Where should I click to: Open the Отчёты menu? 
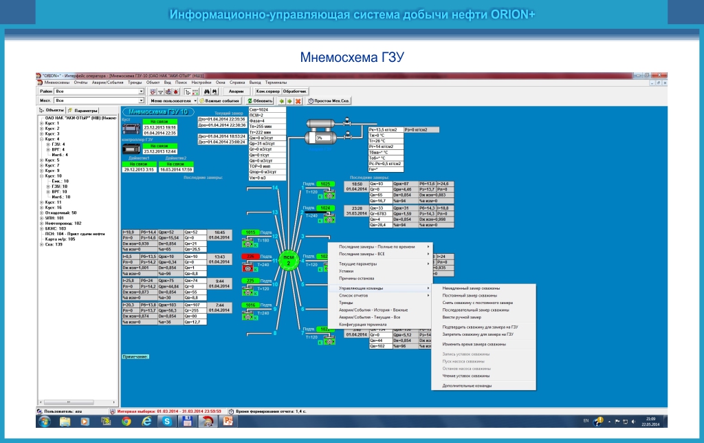[x=81, y=83]
